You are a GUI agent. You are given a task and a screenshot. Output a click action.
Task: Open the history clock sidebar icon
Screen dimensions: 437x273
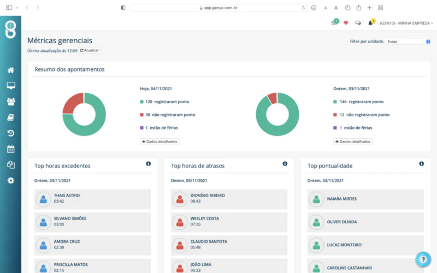coord(10,133)
